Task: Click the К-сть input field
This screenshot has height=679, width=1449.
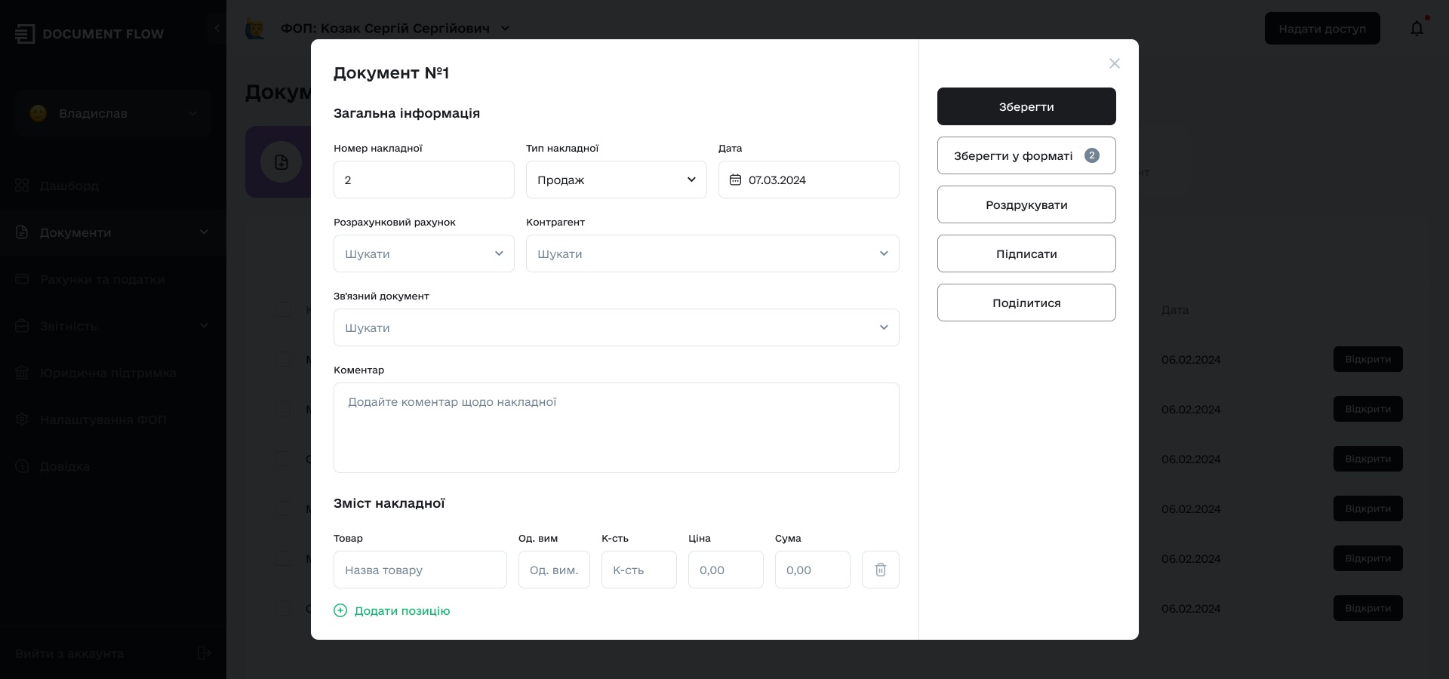Action: [639, 570]
